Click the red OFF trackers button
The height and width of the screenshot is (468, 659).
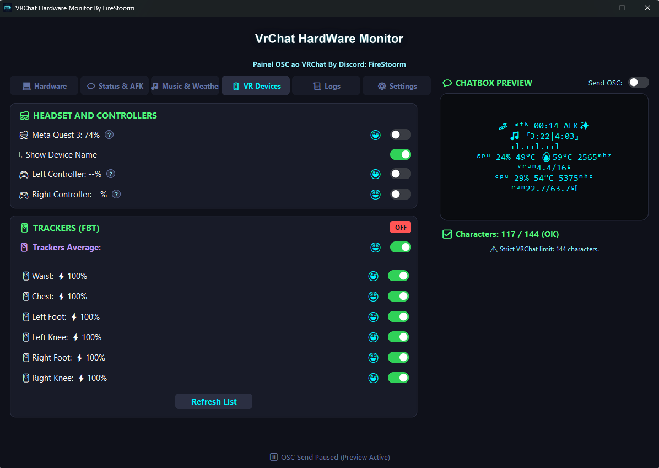401,228
